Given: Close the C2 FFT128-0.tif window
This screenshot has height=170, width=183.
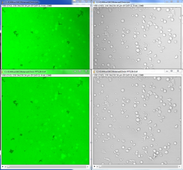Looking at the screenshot, I should 177,71.
